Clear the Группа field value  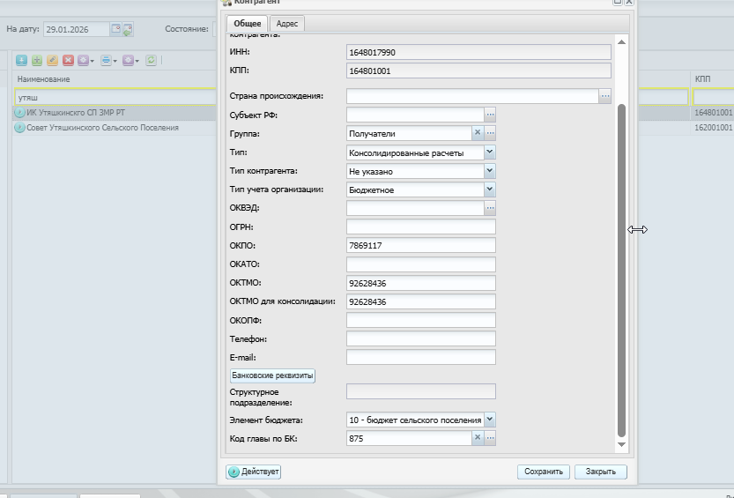(478, 133)
